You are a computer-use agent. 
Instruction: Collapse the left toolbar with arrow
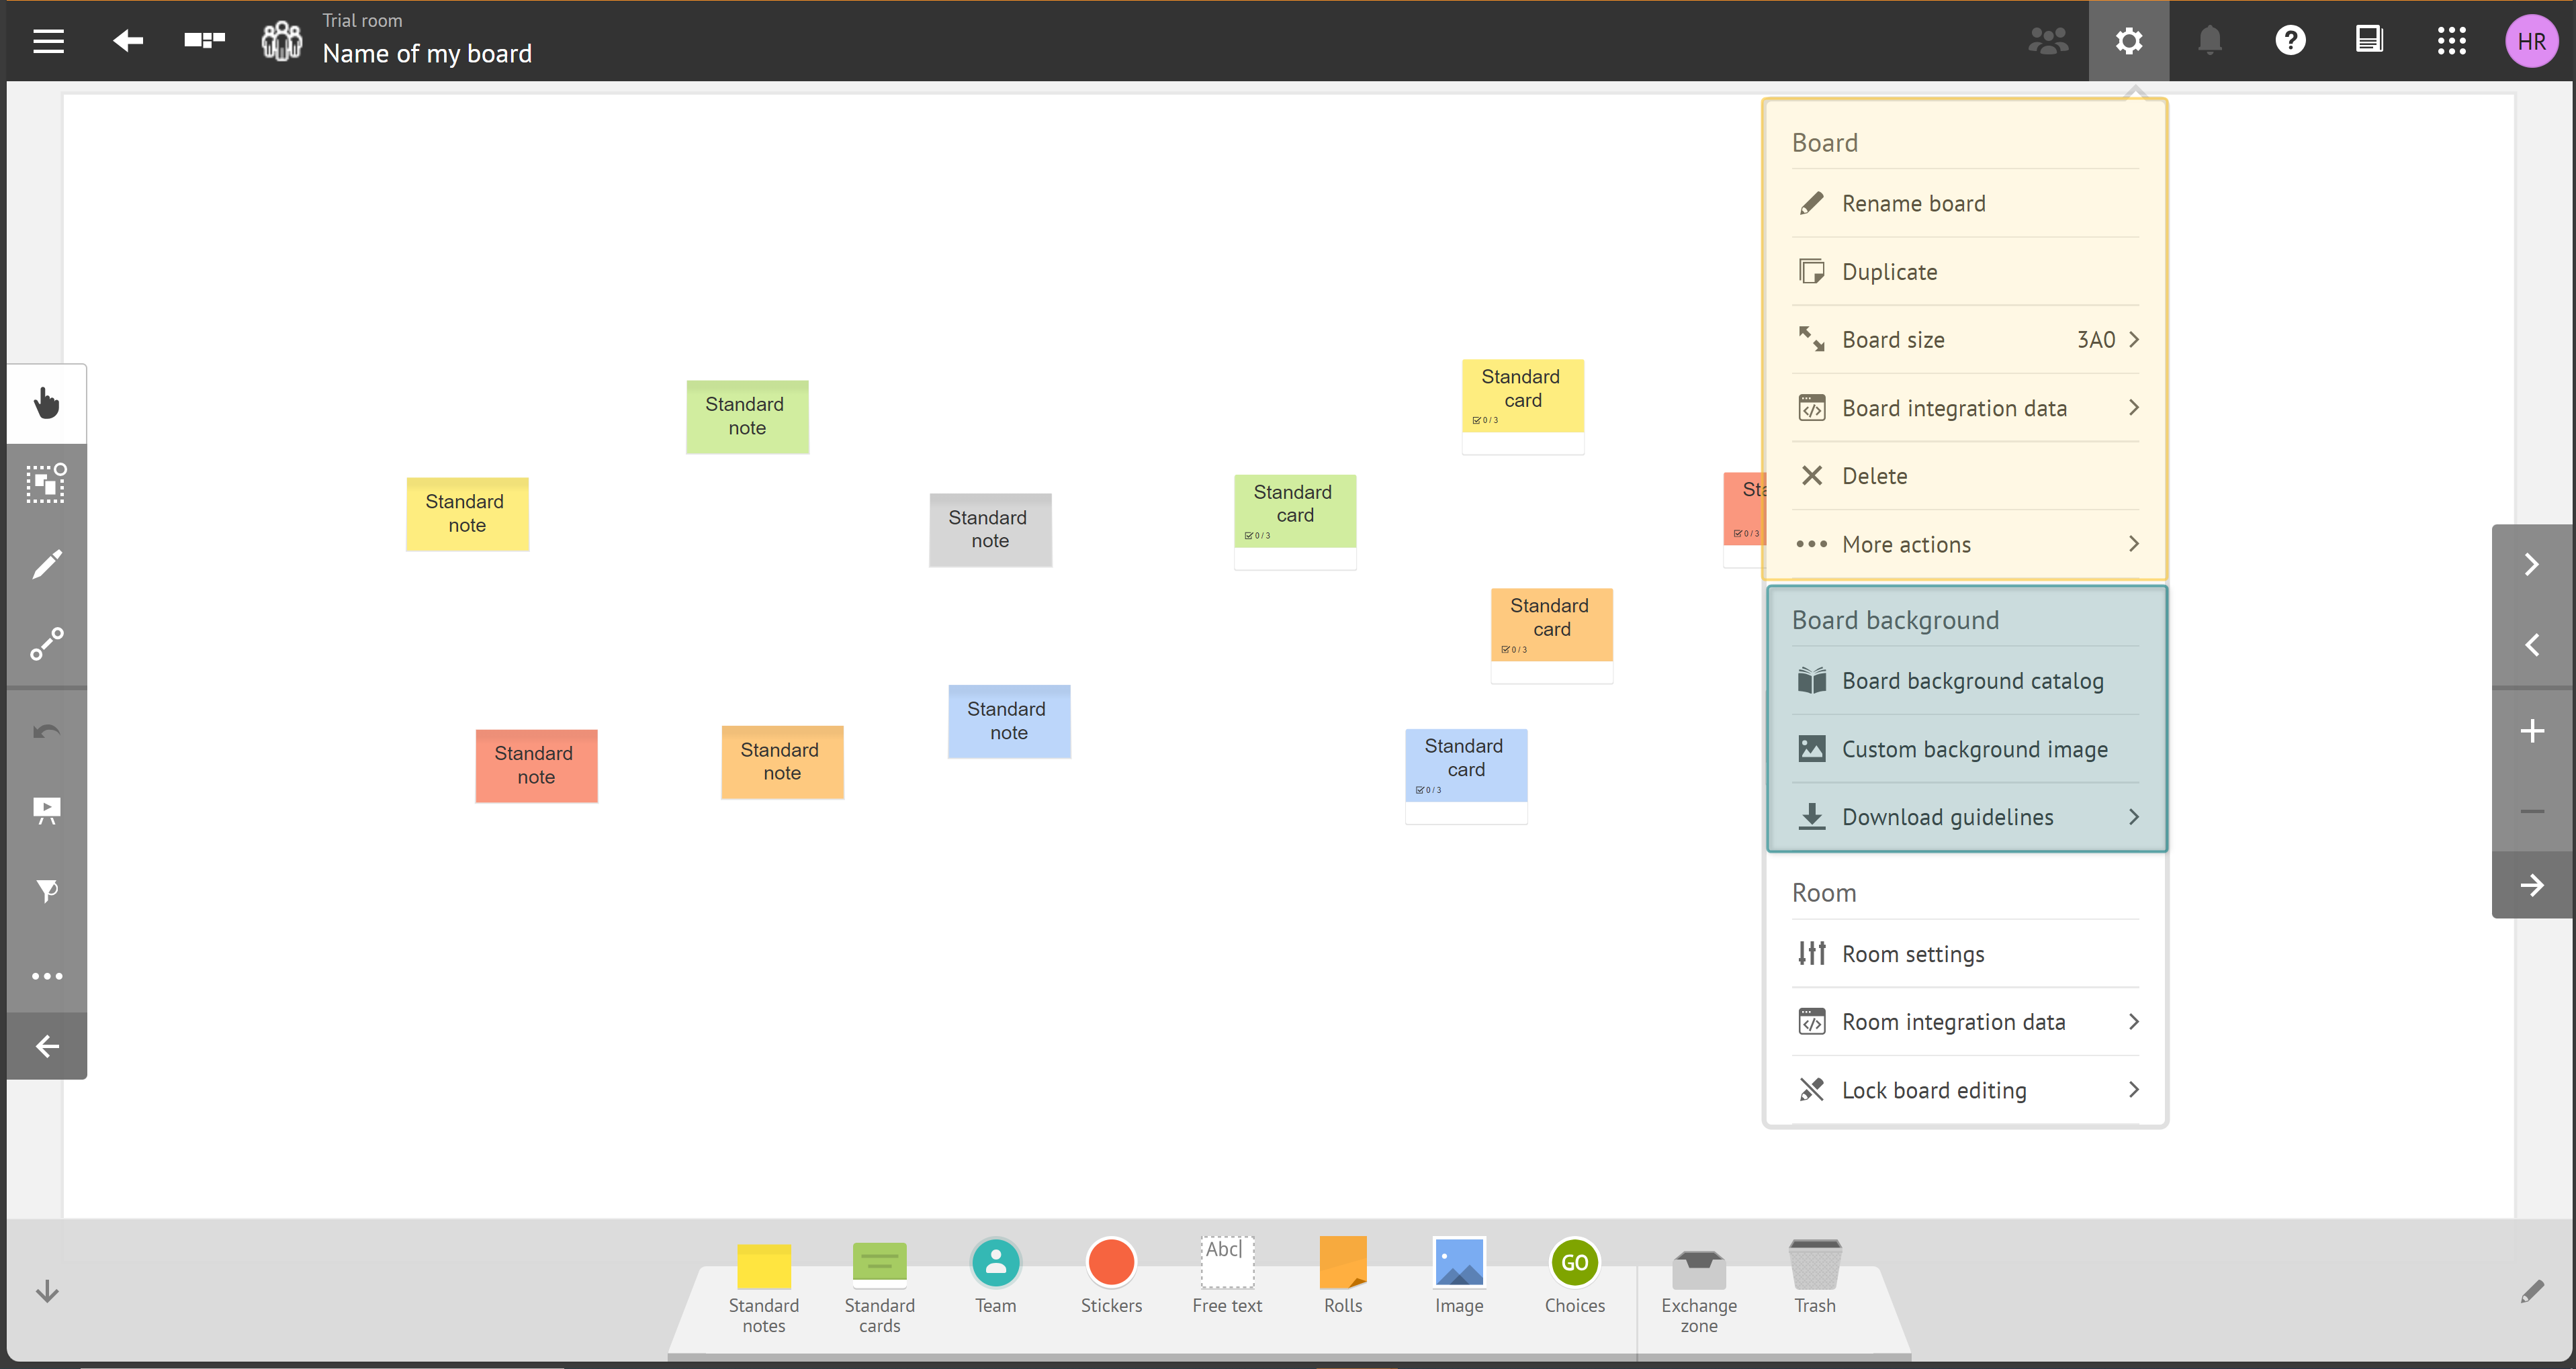47,1046
